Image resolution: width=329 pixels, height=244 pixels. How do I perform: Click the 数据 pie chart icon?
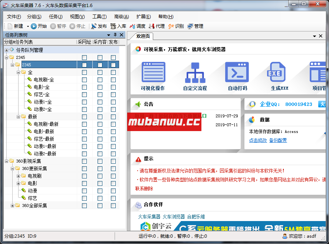click(x=251, y=120)
